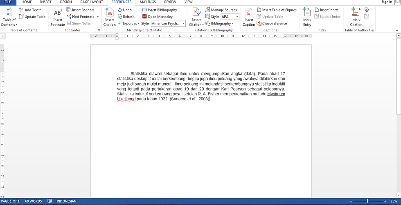Screen dimensions: 401x205
Task: Click the tab selector at ruler corner
Action: [x=2, y=36]
